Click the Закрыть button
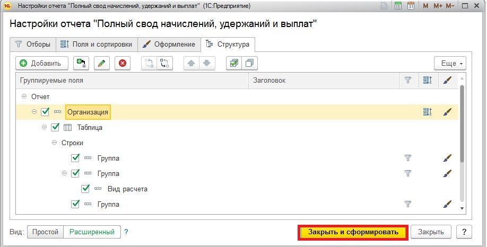 pos(431,232)
